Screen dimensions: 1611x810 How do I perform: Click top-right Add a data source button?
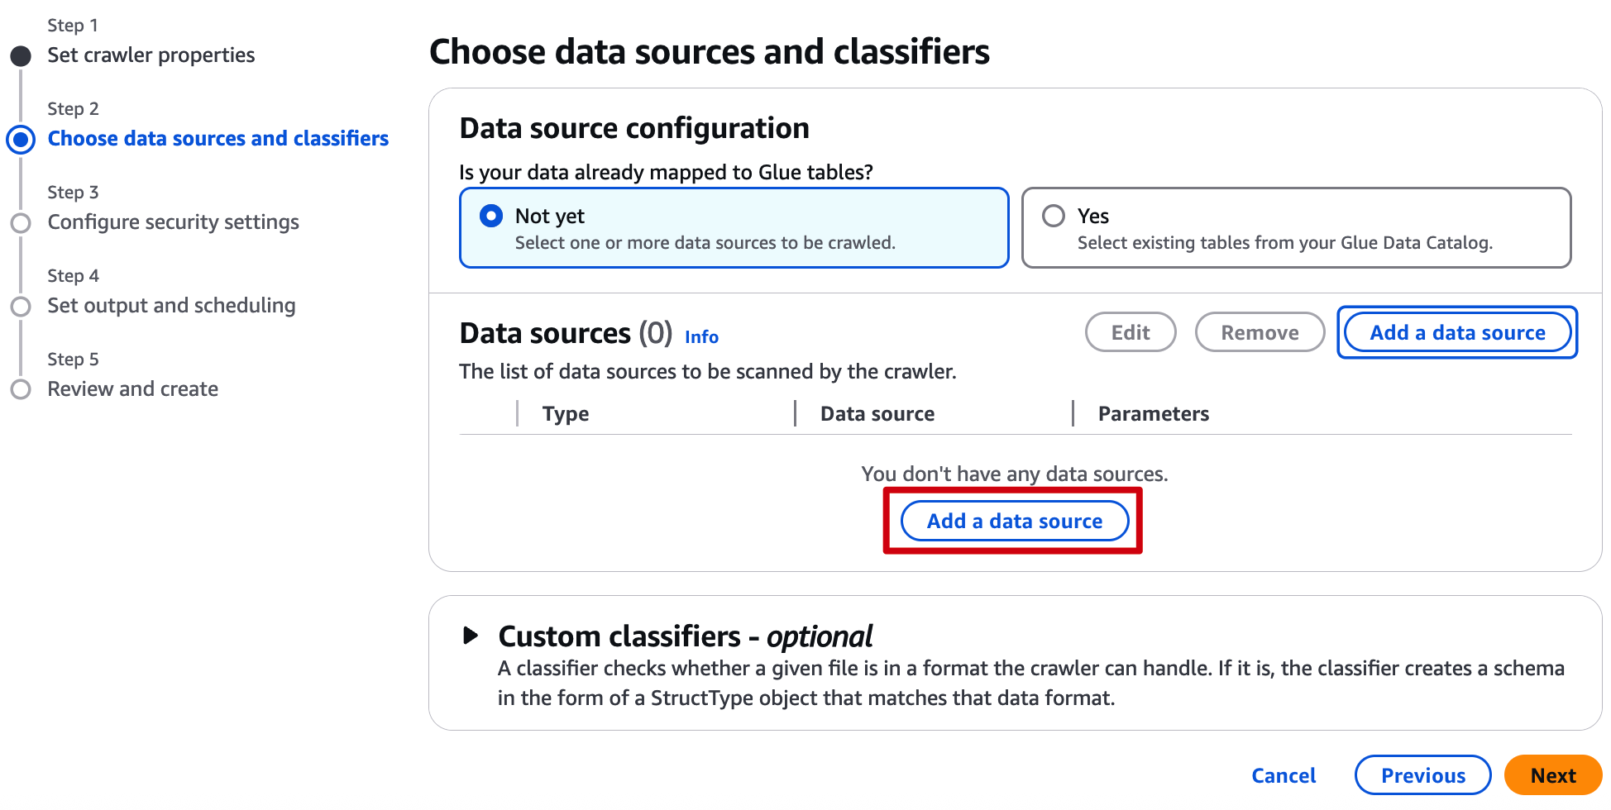[x=1457, y=332]
